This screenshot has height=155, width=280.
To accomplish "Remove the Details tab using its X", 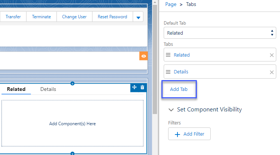I will (x=272, y=72).
